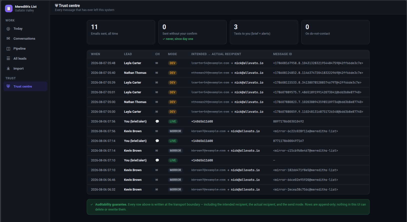Open the Import page
This screenshot has height=222, width=407.
25,68
